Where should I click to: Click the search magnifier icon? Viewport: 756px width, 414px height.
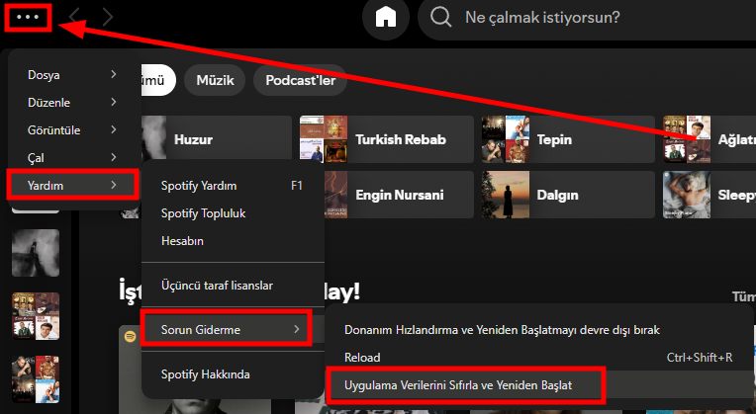[440, 18]
